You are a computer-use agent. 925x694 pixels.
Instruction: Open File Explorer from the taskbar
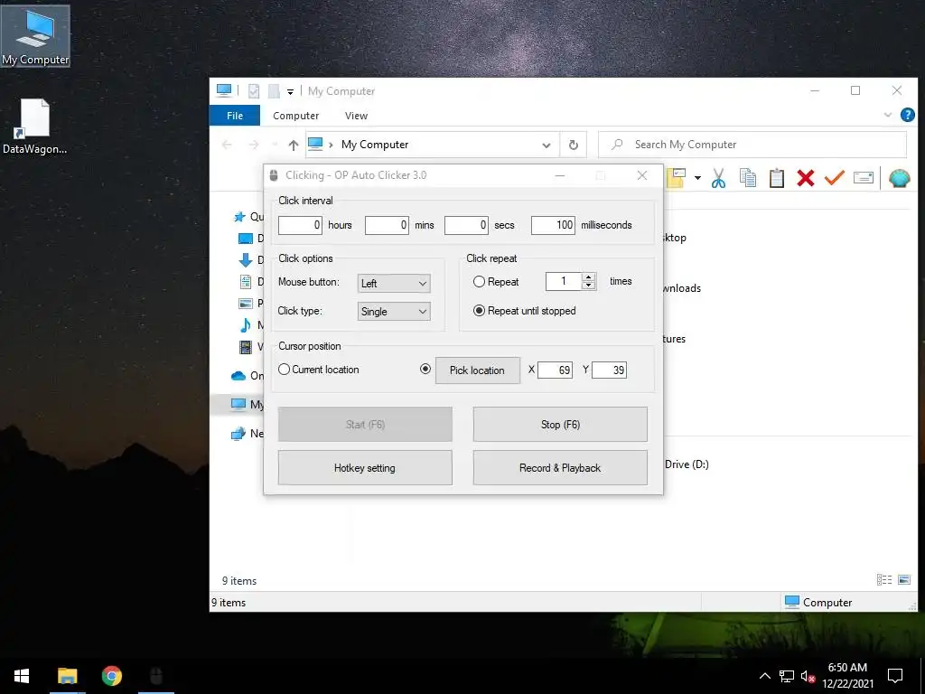67,675
